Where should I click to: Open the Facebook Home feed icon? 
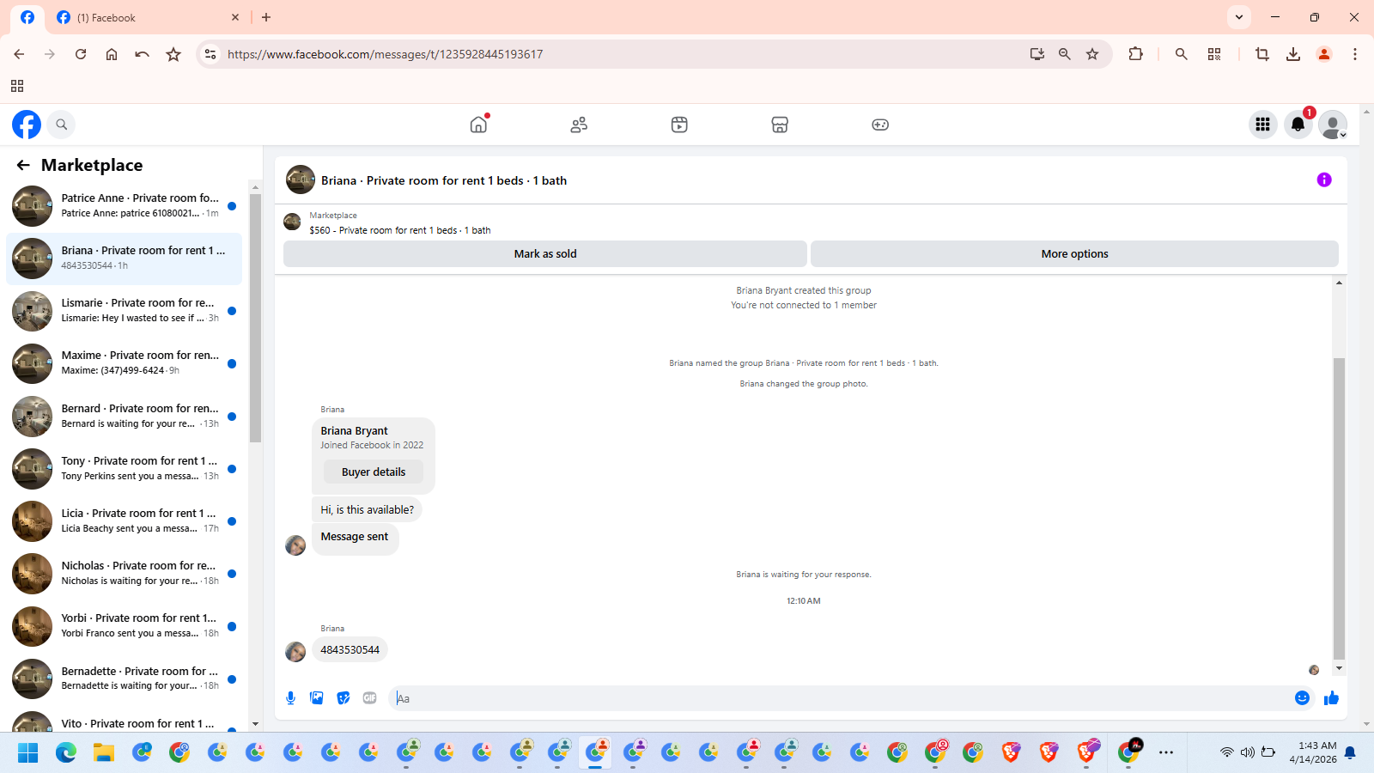[478, 125]
